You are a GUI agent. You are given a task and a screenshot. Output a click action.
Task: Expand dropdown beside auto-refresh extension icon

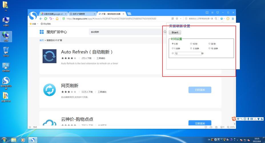tap(224, 19)
